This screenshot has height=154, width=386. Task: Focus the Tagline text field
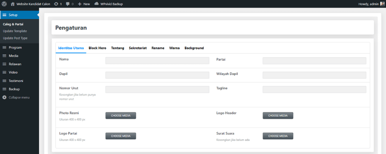click(x=314, y=89)
